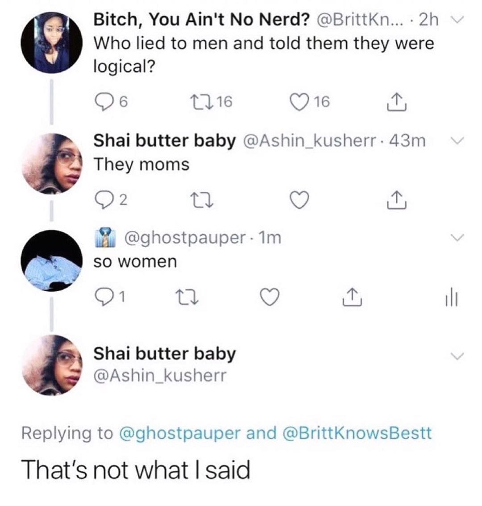Open options chevron on the BrittKn tweet
The image size is (482, 506).
[458, 19]
